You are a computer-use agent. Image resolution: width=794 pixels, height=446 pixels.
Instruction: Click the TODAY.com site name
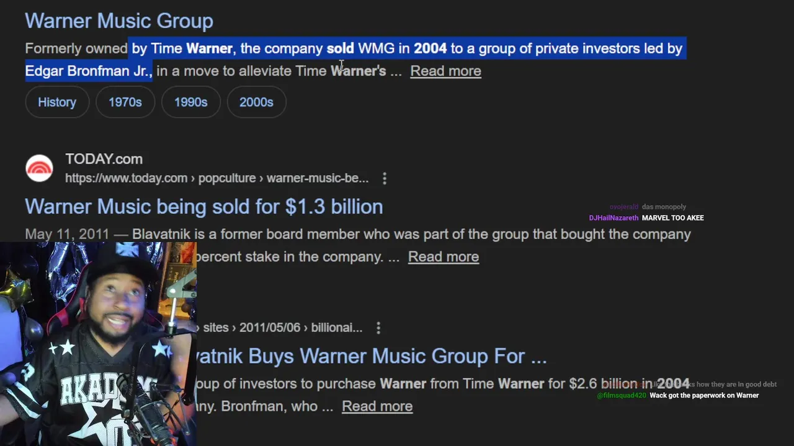click(104, 159)
